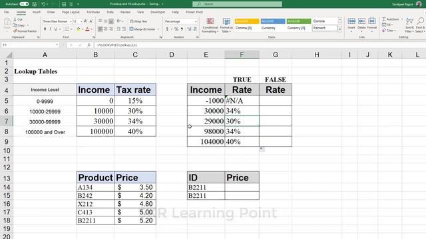Apply the red Font Color
Image resolution: width=426 pixels, height=239 pixels.
87,29
